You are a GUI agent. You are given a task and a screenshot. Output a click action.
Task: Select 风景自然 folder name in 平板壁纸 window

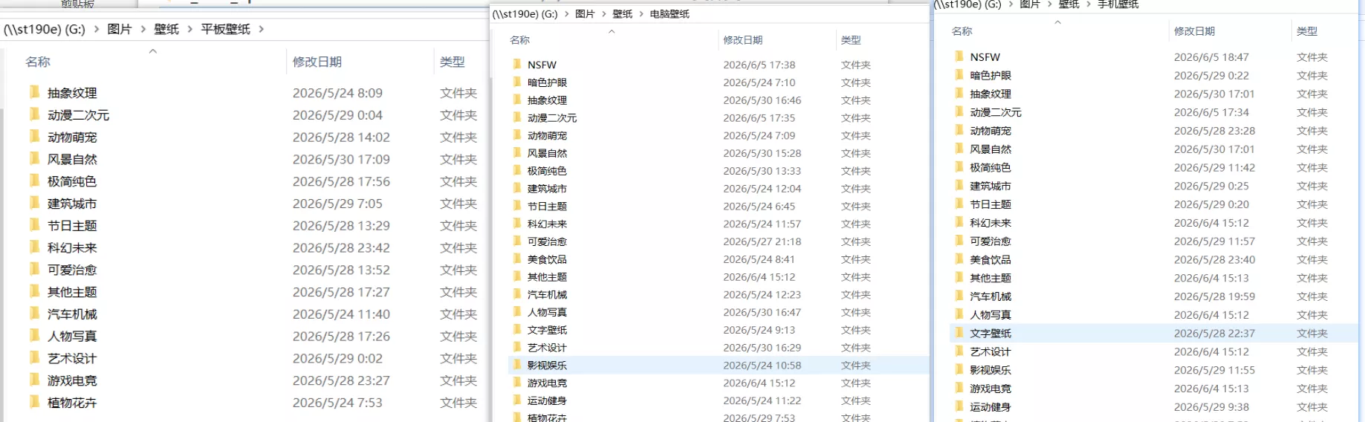pos(72,159)
